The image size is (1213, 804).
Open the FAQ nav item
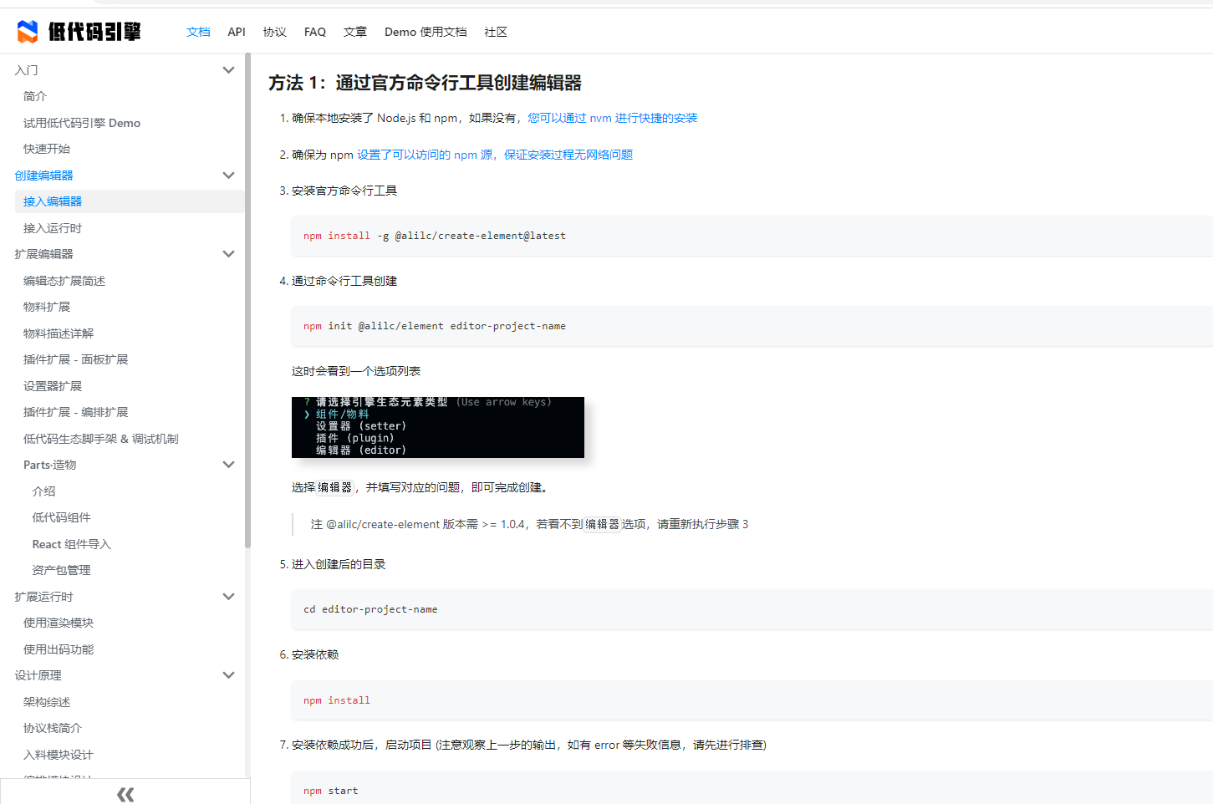coord(315,32)
